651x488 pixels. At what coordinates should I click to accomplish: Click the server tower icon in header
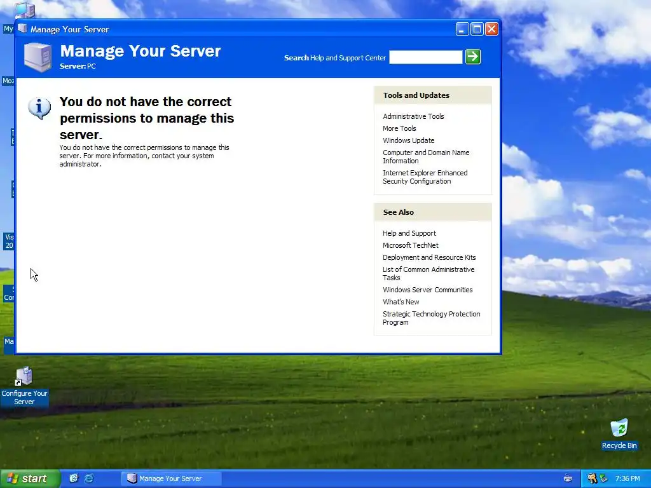(x=38, y=57)
